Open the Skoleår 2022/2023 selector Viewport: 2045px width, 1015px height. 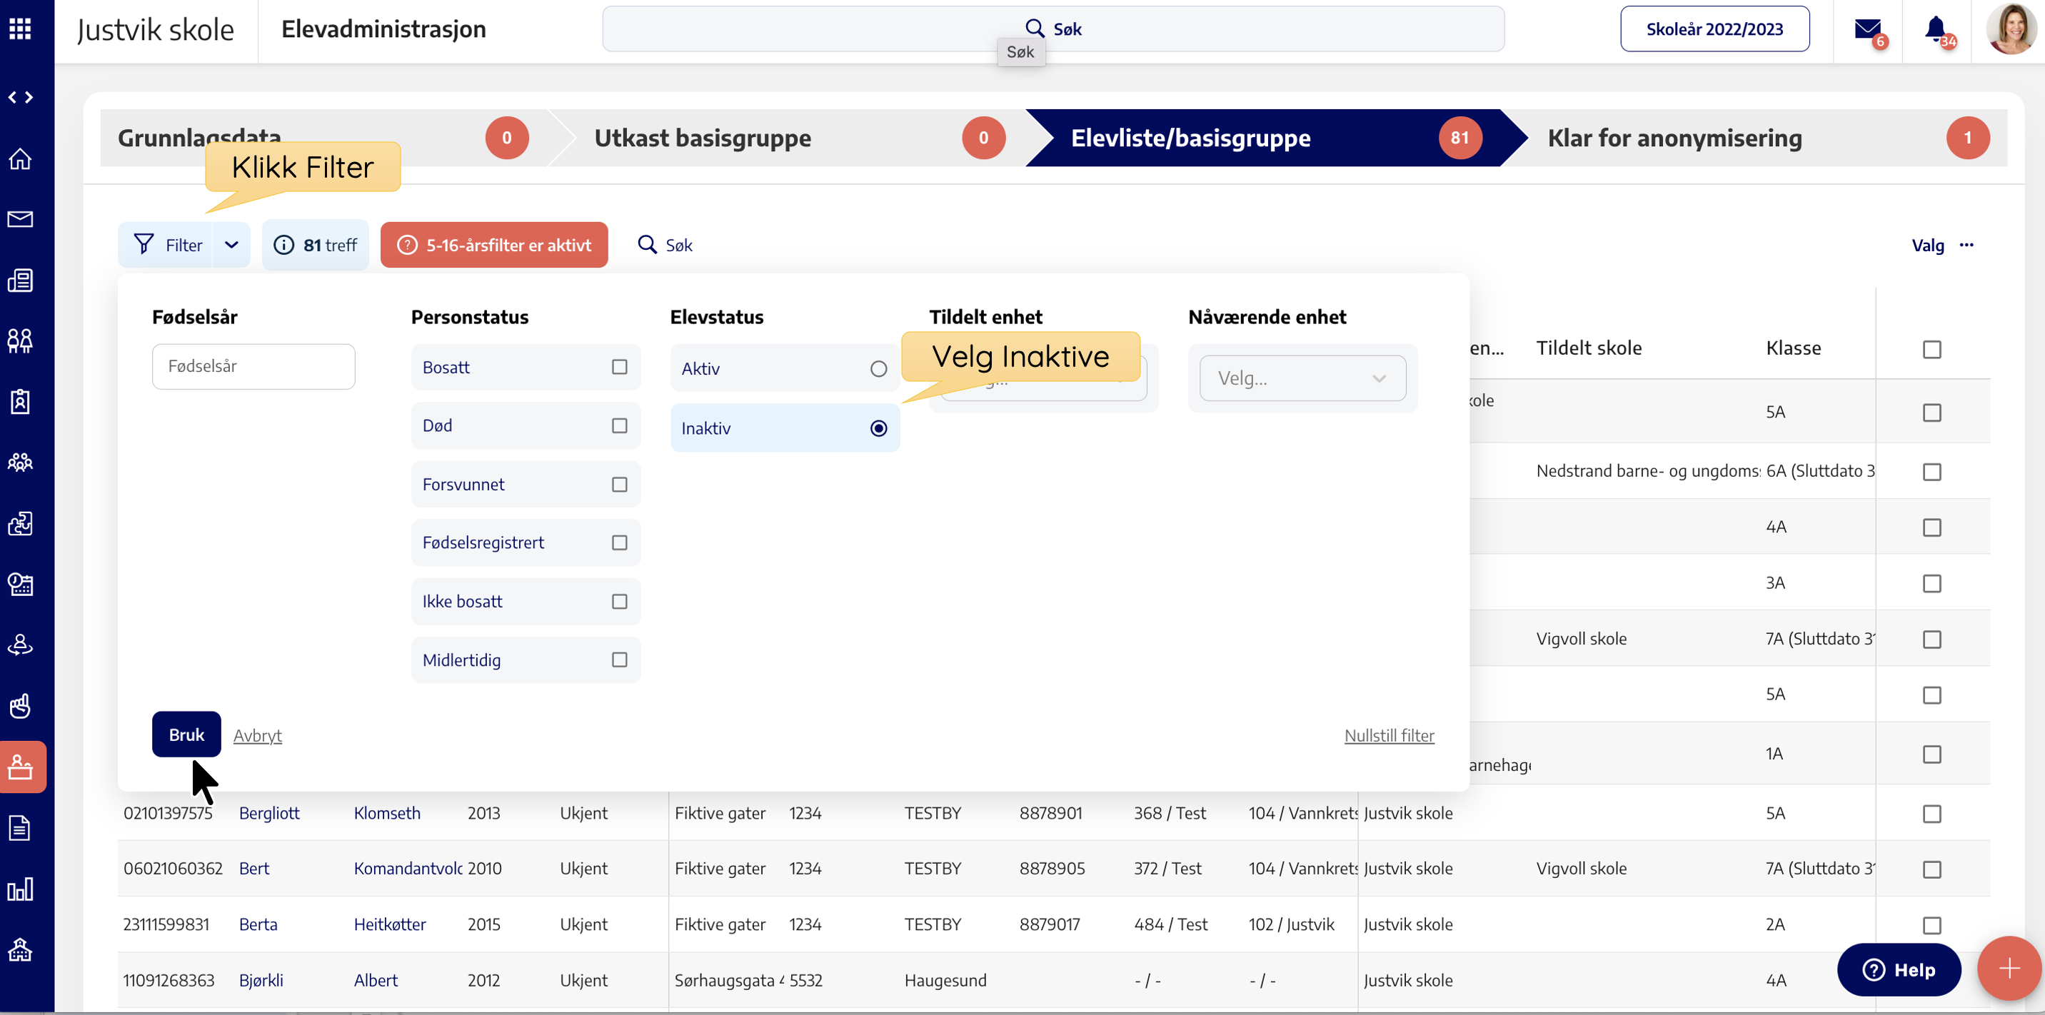(1714, 29)
